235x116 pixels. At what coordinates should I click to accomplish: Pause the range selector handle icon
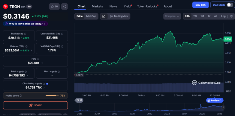click(x=223, y=107)
